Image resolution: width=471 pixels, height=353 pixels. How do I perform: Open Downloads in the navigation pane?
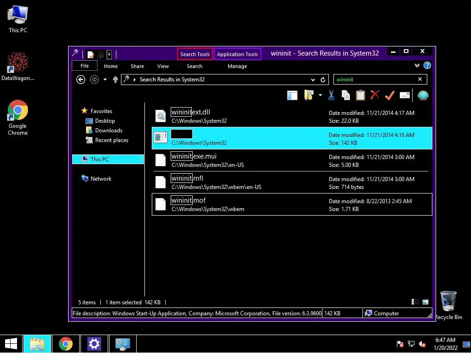(104, 130)
